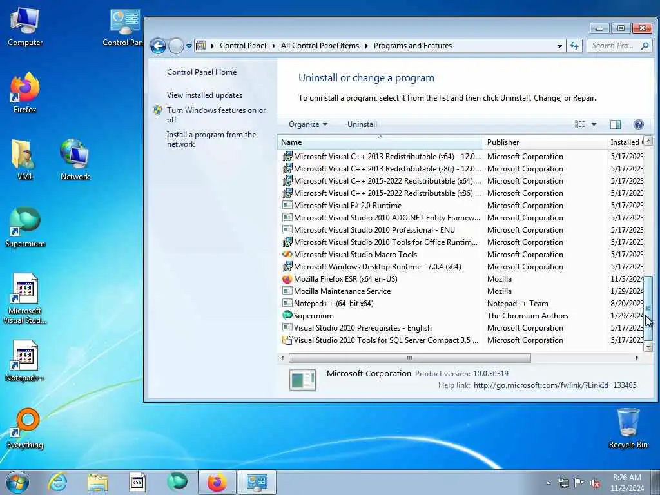Click icon of Visual Studio 2010 Professional - ENU
This screenshot has height=495, width=660.
(x=287, y=230)
